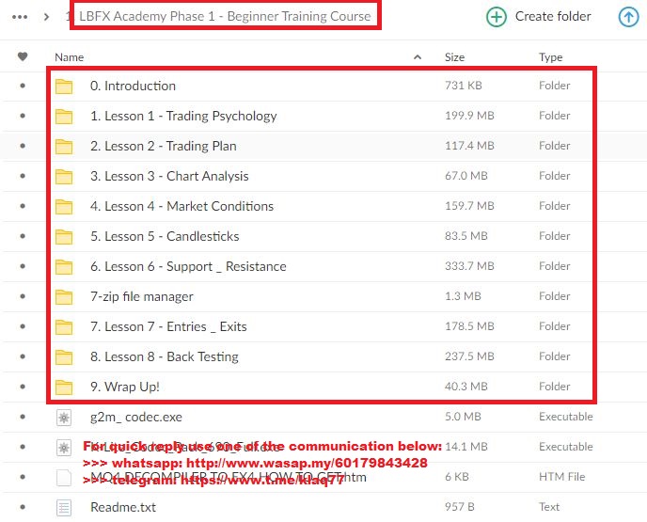Image resolution: width=647 pixels, height=522 pixels.
Task: Open Lesson 1 Trading Psychology folder icon
Action: [64, 117]
